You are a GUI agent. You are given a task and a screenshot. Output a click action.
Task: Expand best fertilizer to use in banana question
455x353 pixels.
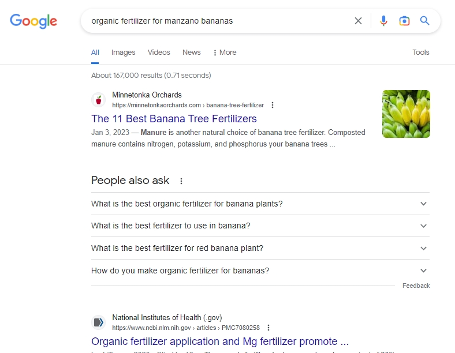(260, 226)
